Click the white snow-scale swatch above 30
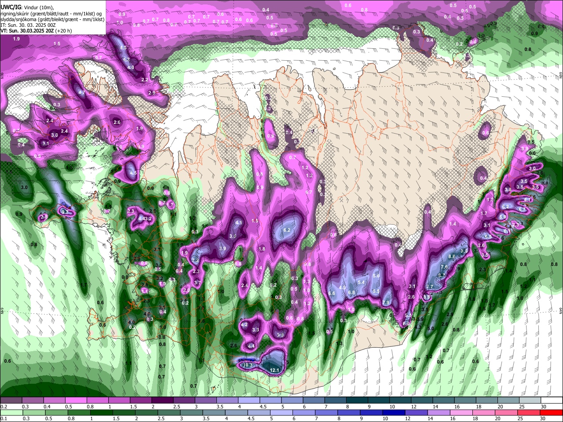The width and height of the screenshot is (563, 422). (x=552, y=400)
